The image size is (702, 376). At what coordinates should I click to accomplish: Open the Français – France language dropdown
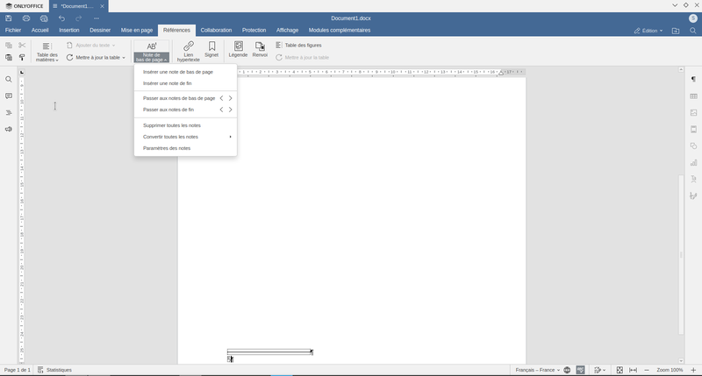coord(538,370)
